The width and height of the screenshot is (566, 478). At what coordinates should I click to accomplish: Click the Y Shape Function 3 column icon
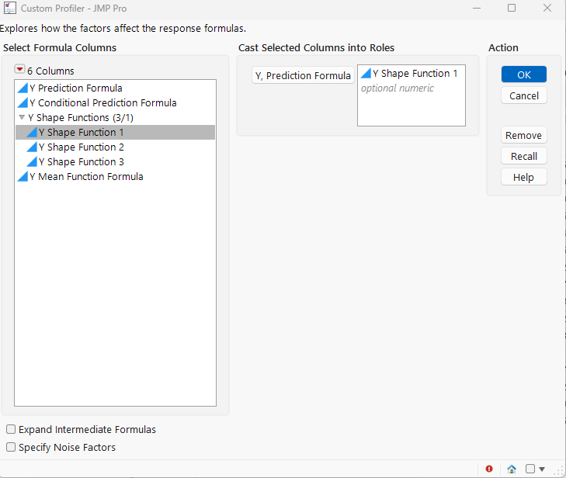tap(32, 161)
